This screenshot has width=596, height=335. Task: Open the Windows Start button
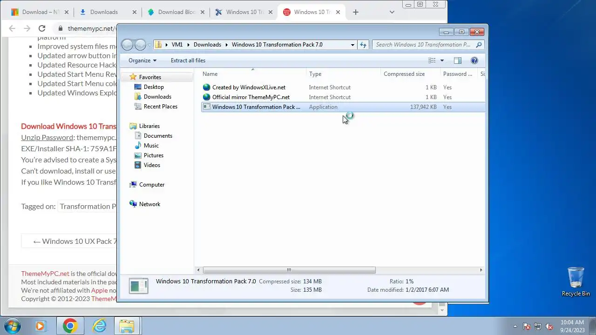click(13, 326)
